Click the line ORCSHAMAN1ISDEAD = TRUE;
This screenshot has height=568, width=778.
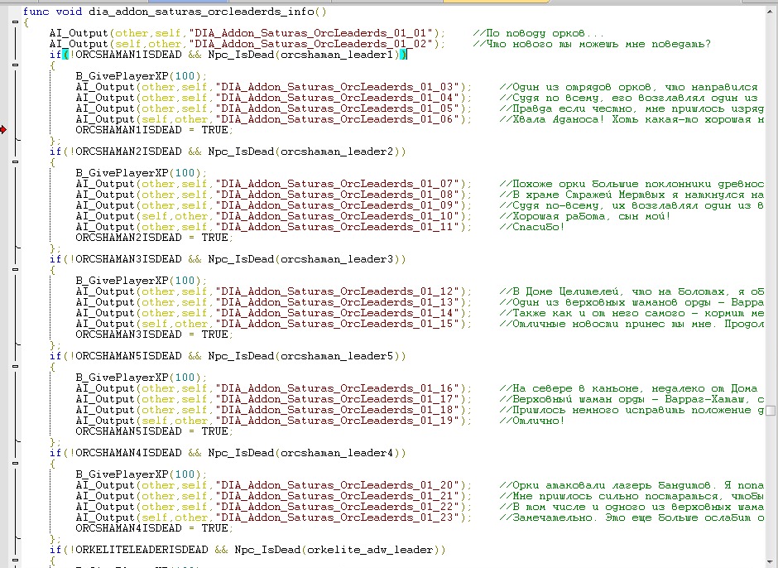(154, 130)
